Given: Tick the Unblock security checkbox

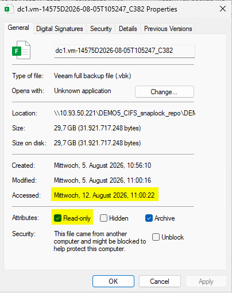Looking at the screenshot, I should click(156, 237).
